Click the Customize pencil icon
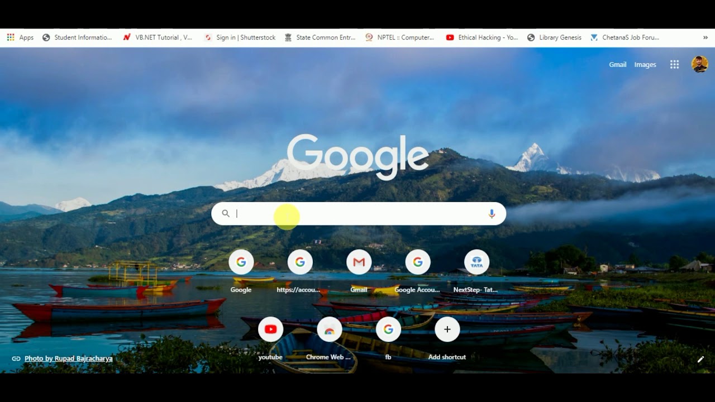Viewport: 715px width, 402px height. click(x=700, y=359)
